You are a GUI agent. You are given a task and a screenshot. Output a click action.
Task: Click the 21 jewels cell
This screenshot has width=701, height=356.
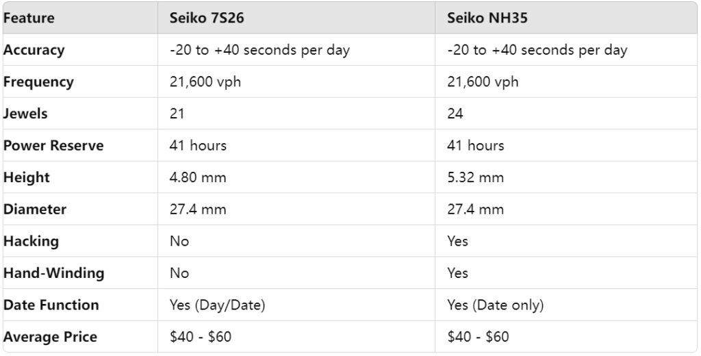click(177, 114)
